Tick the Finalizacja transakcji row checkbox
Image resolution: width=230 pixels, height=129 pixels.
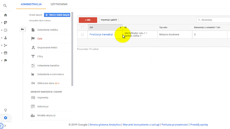(x=82, y=34)
